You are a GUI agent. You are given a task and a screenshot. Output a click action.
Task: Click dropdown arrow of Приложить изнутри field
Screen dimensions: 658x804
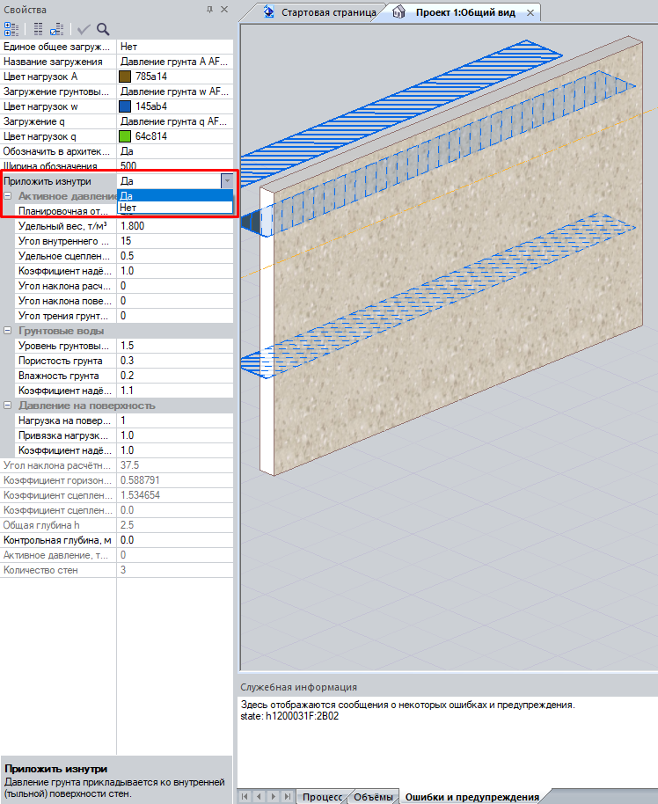(227, 181)
